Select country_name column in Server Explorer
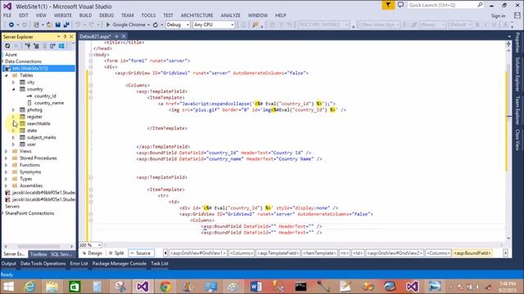 pyautogui.click(x=49, y=103)
